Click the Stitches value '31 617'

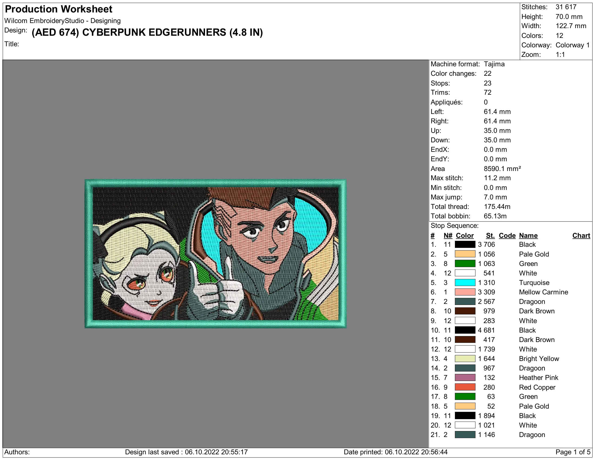click(566, 7)
